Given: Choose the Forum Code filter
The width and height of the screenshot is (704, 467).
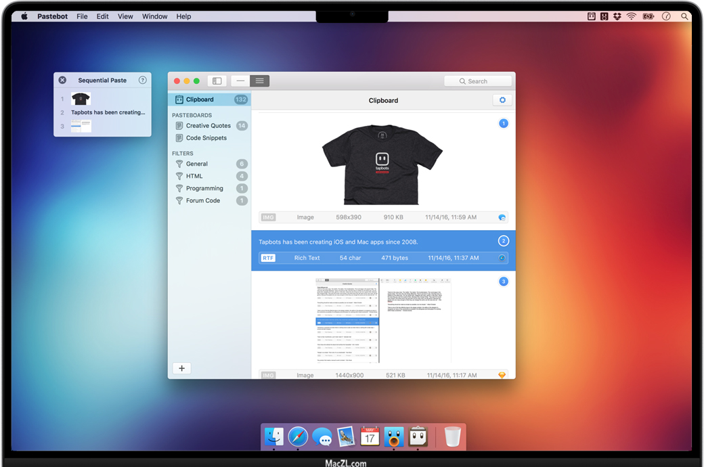Looking at the screenshot, I should (202, 200).
